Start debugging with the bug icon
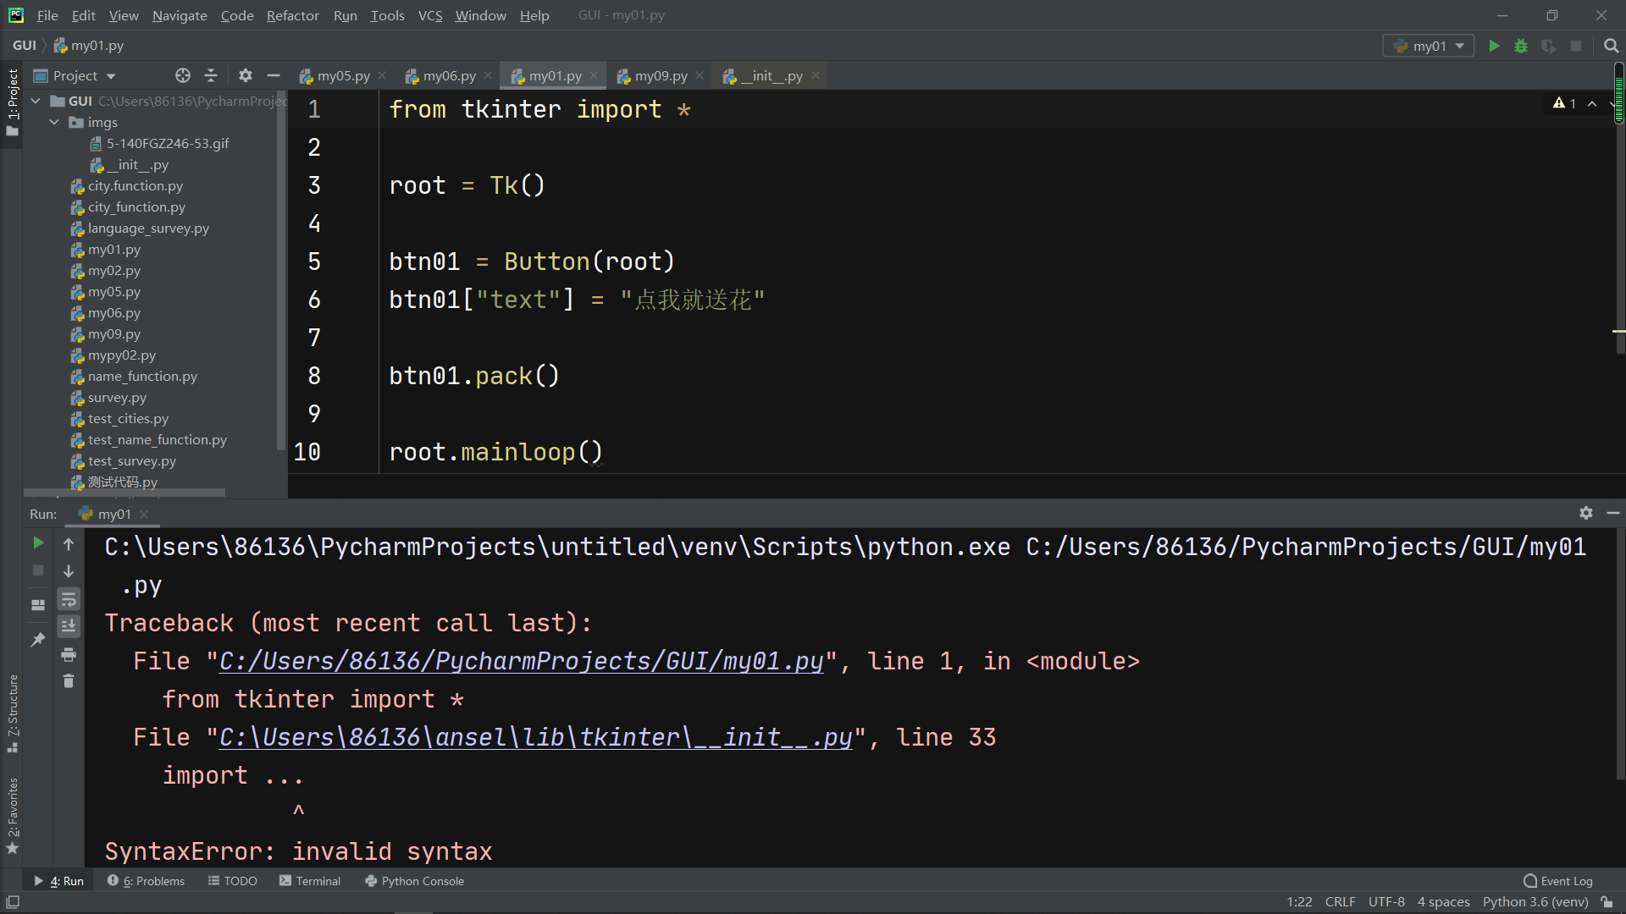 [x=1521, y=46]
